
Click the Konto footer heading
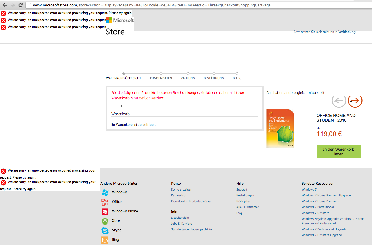pos(176,183)
